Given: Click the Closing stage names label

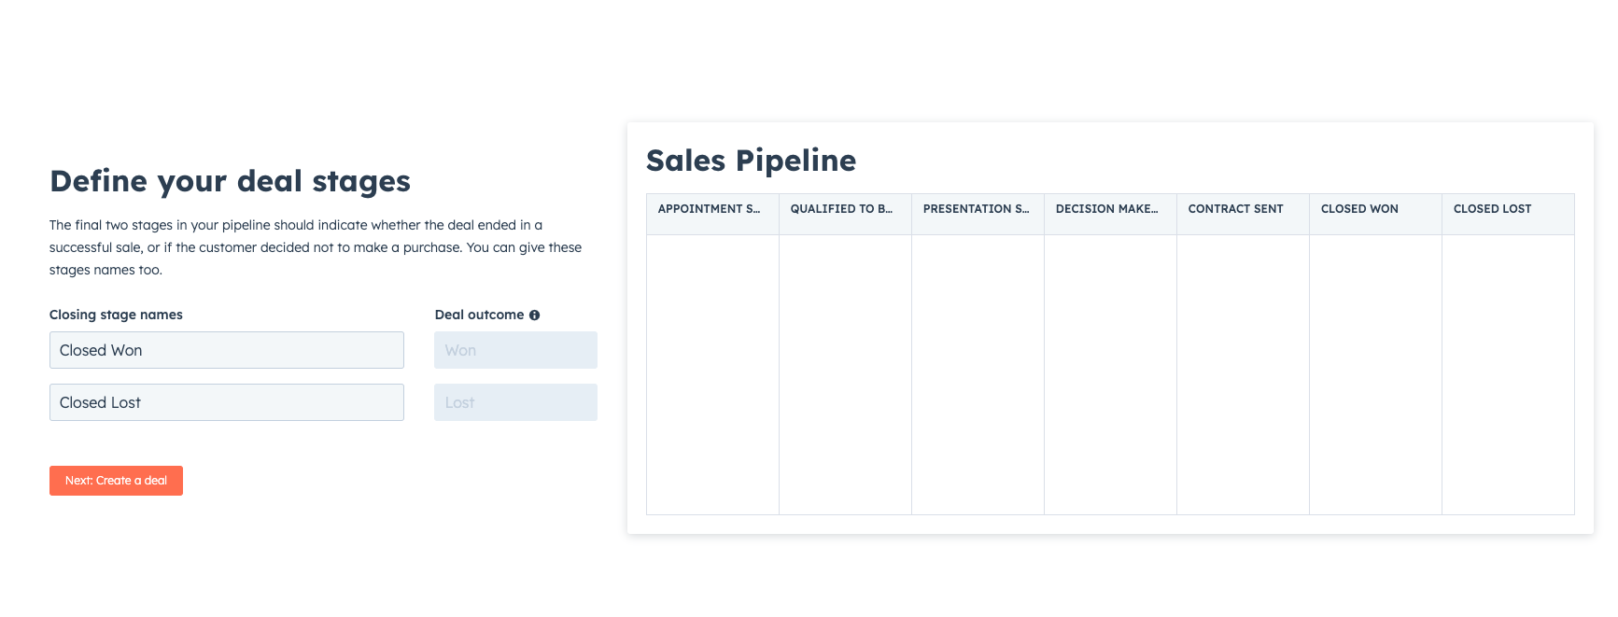Looking at the screenshot, I should [116, 315].
